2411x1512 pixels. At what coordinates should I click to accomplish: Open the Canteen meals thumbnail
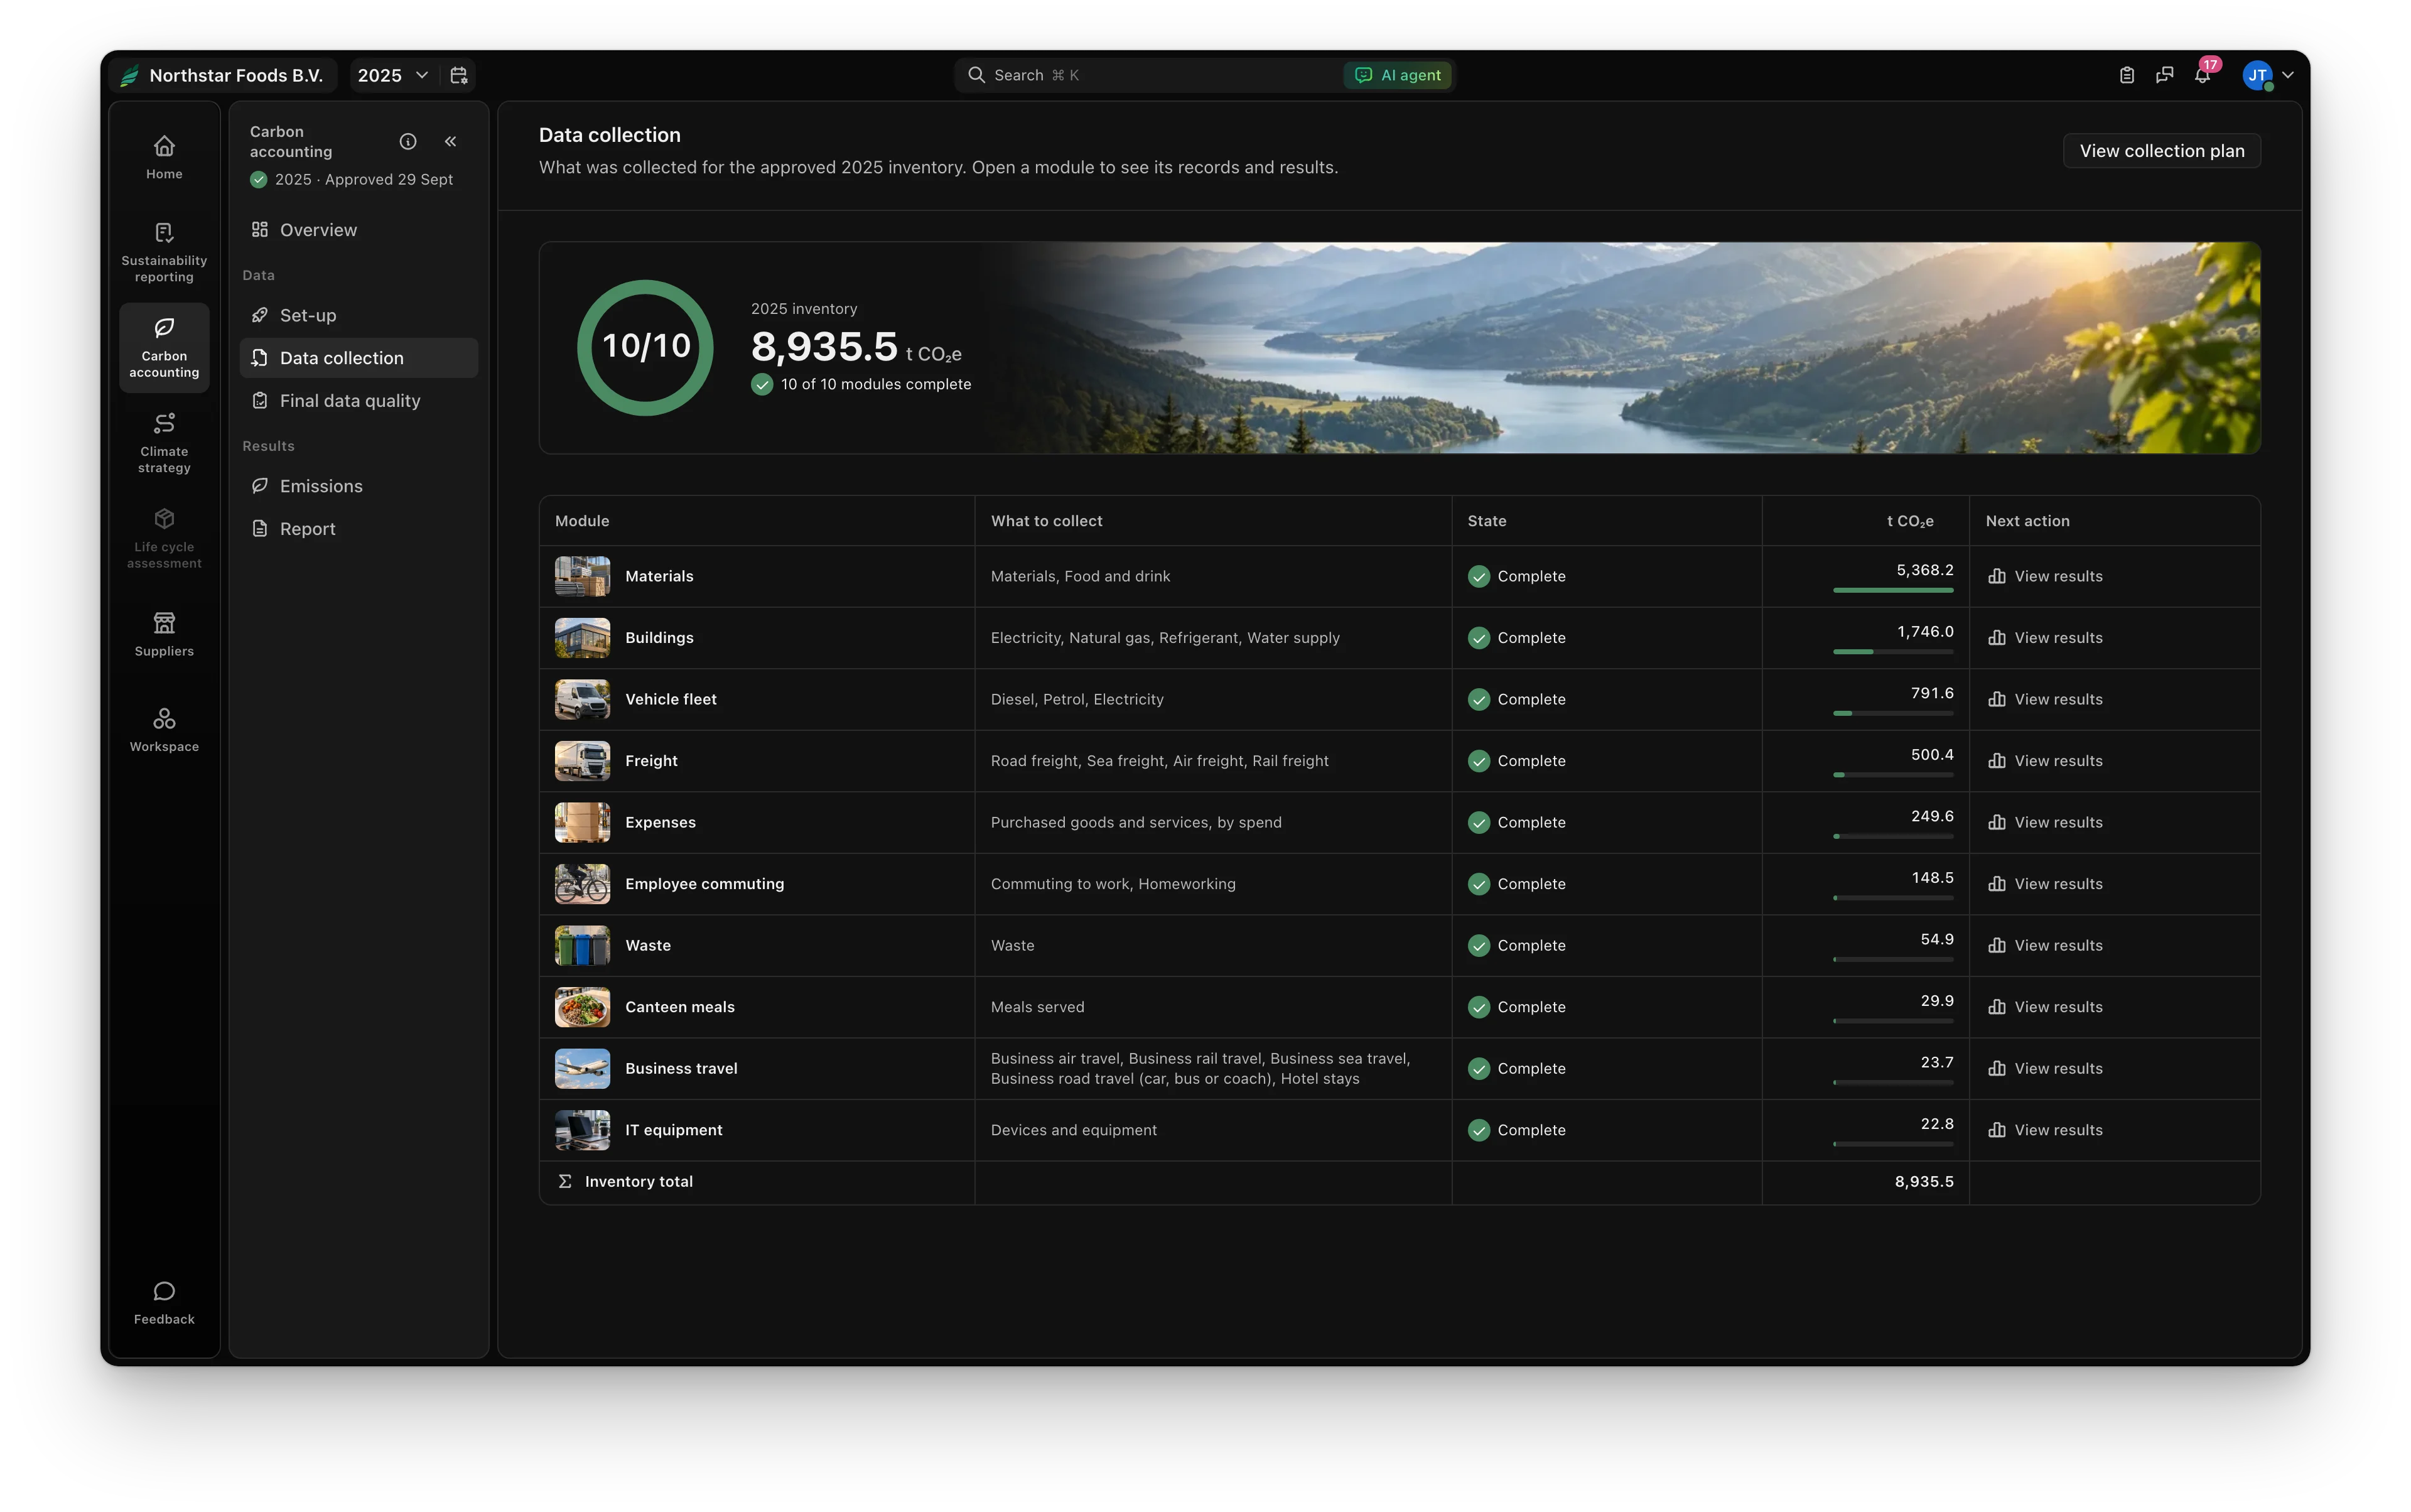click(582, 1007)
